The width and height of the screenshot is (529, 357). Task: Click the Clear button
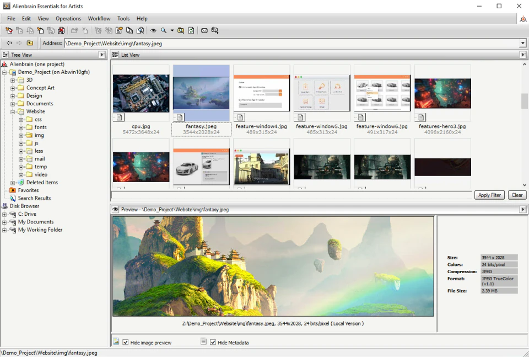point(517,195)
